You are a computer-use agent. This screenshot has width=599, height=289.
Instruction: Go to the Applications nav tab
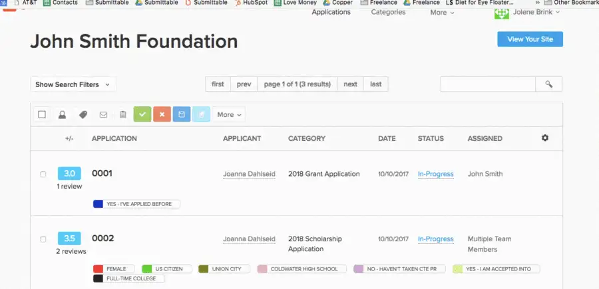(331, 12)
